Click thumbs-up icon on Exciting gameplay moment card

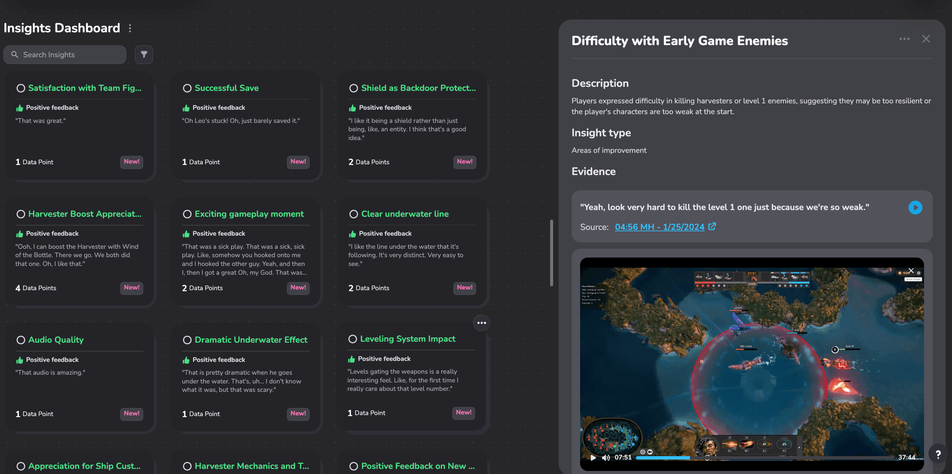186,234
